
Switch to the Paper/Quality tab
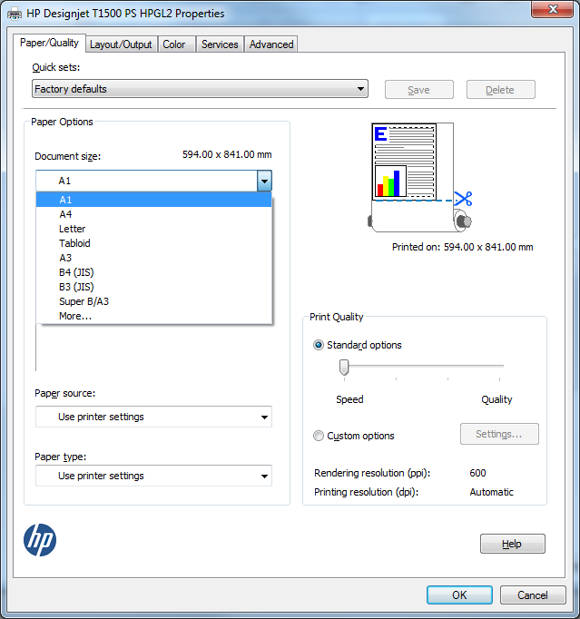(x=49, y=43)
